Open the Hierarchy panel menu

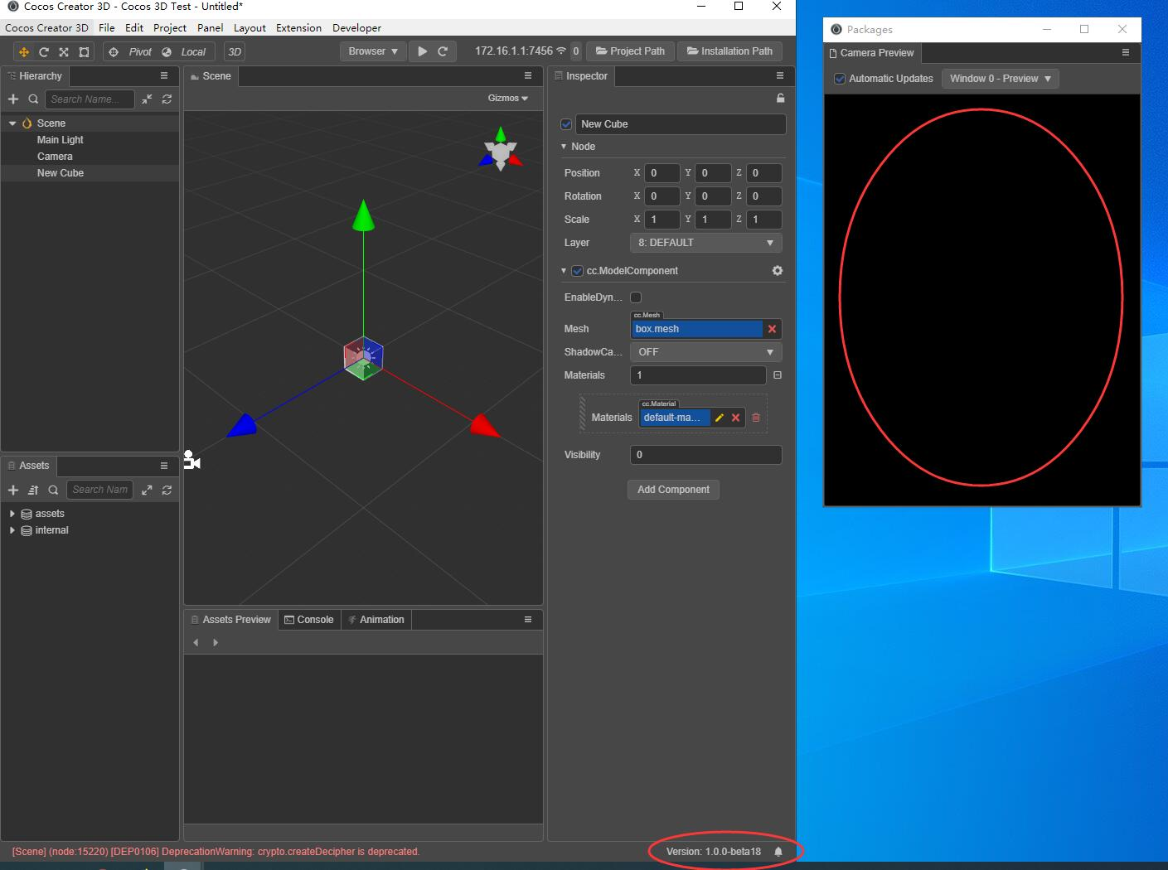pos(164,75)
